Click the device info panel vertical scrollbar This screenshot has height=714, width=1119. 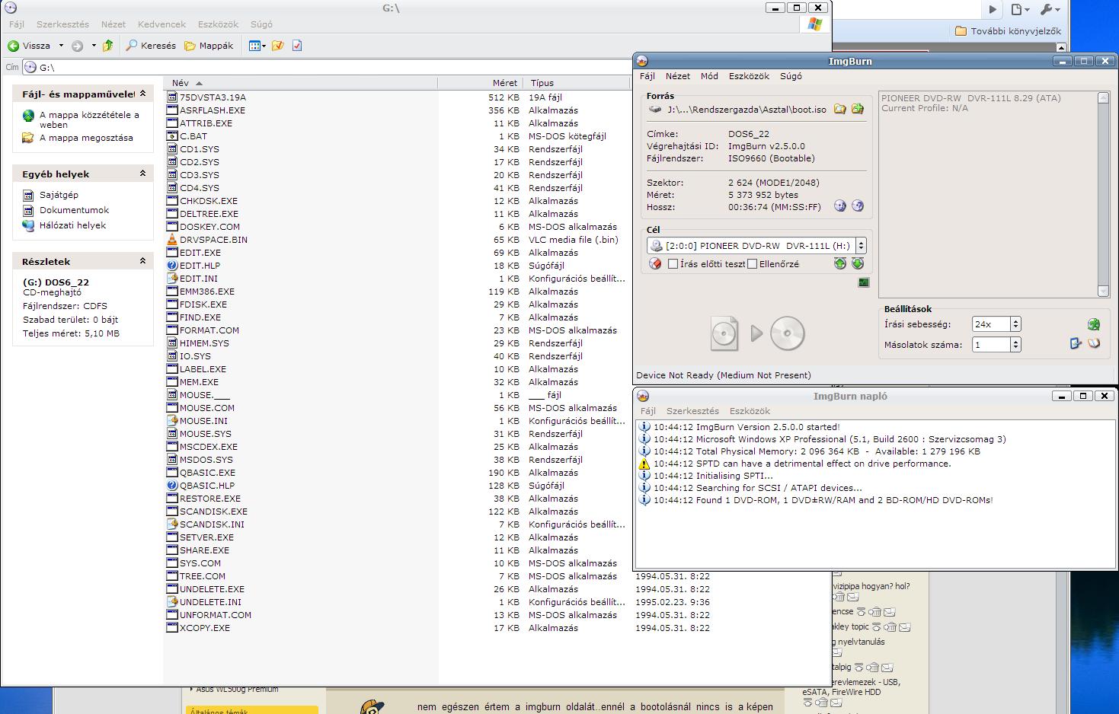(1103, 194)
